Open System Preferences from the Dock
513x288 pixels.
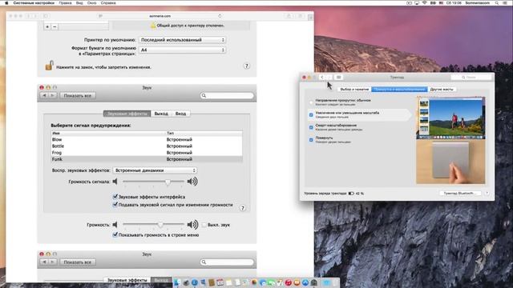(313, 282)
